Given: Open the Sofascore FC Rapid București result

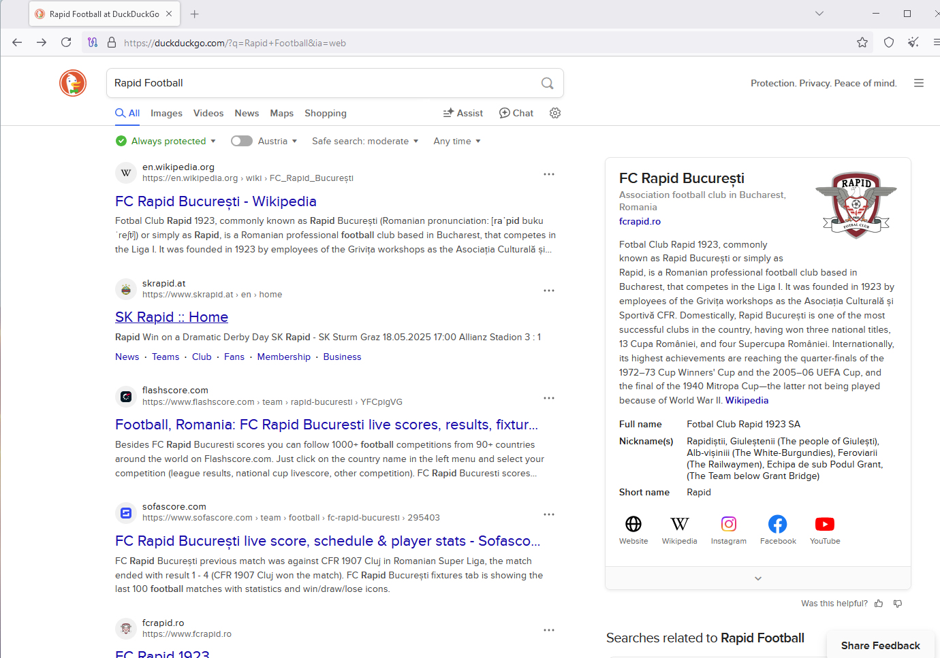Looking at the screenshot, I should click(x=328, y=541).
